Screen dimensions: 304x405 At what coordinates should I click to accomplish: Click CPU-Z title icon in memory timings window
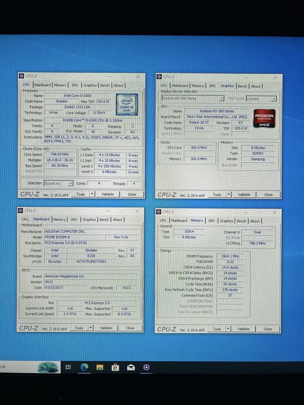159,212
